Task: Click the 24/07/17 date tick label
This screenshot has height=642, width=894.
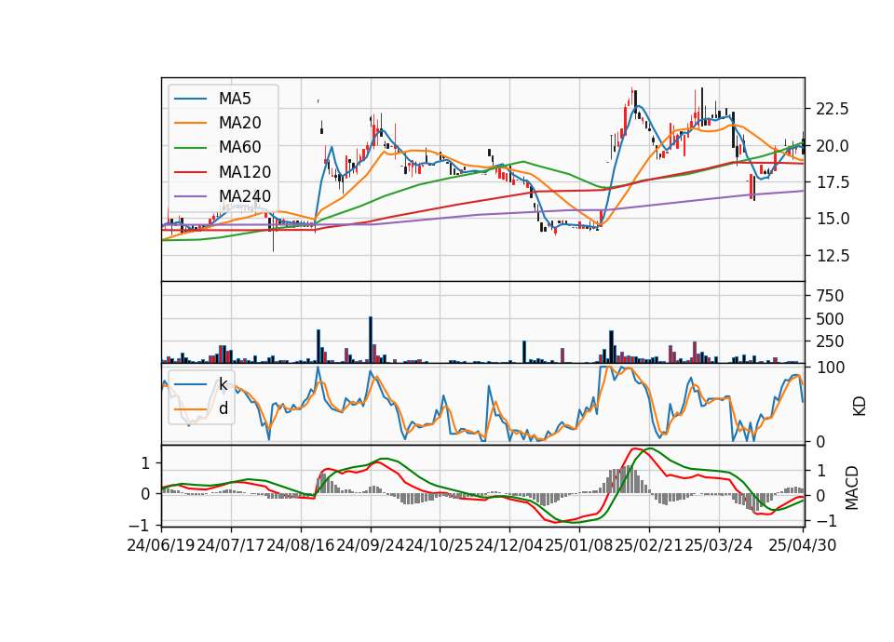Action: point(231,545)
